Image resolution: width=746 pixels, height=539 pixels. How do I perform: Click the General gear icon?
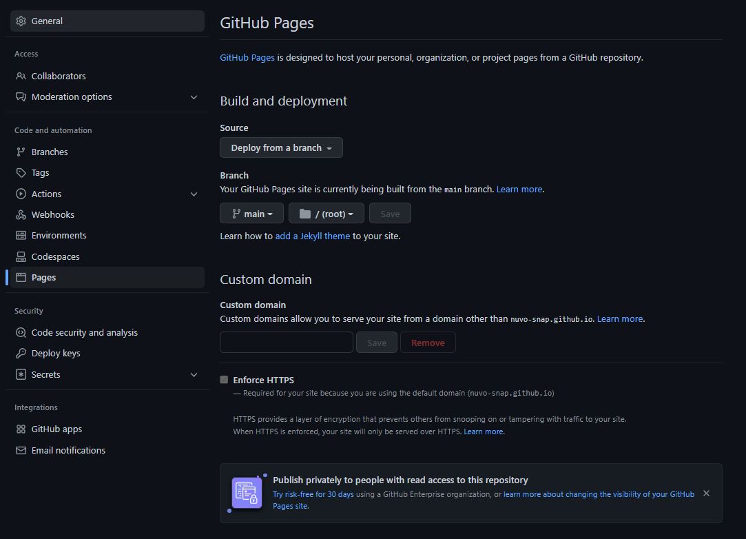(x=21, y=21)
